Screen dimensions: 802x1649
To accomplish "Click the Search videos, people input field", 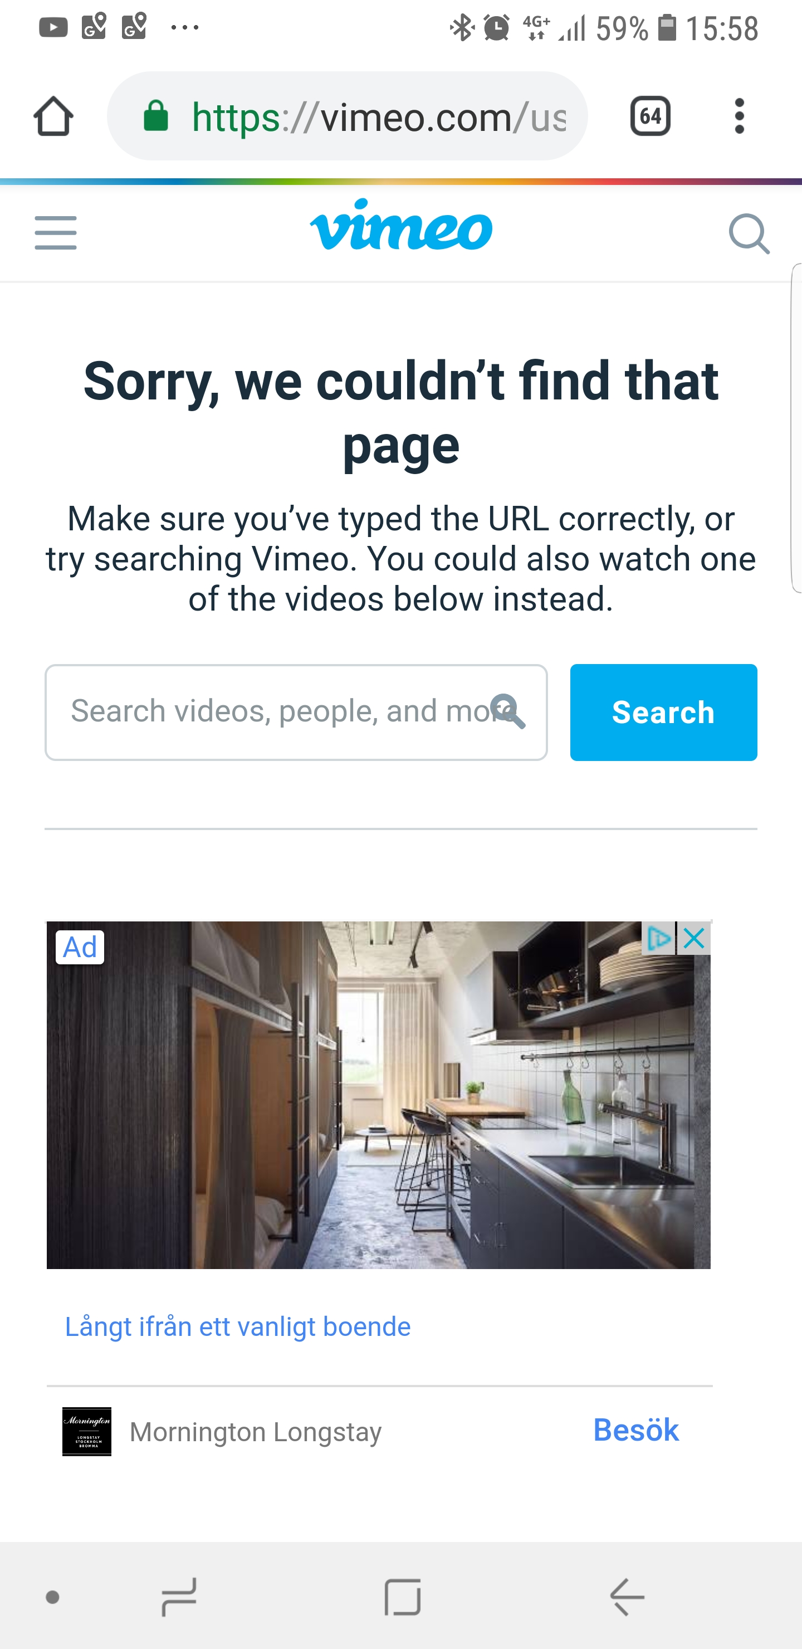I will tap(296, 713).
